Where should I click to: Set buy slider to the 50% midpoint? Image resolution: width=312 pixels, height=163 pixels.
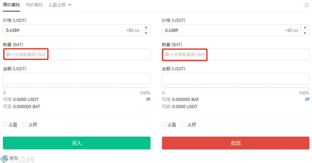pyautogui.click(x=76, y=88)
